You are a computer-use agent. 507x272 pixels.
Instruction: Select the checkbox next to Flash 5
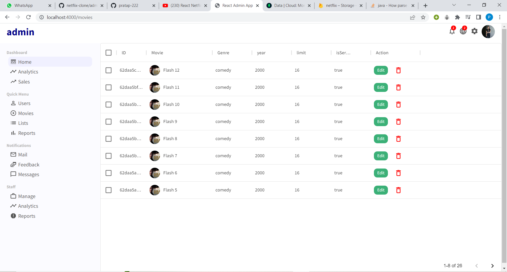[x=109, y=190]
